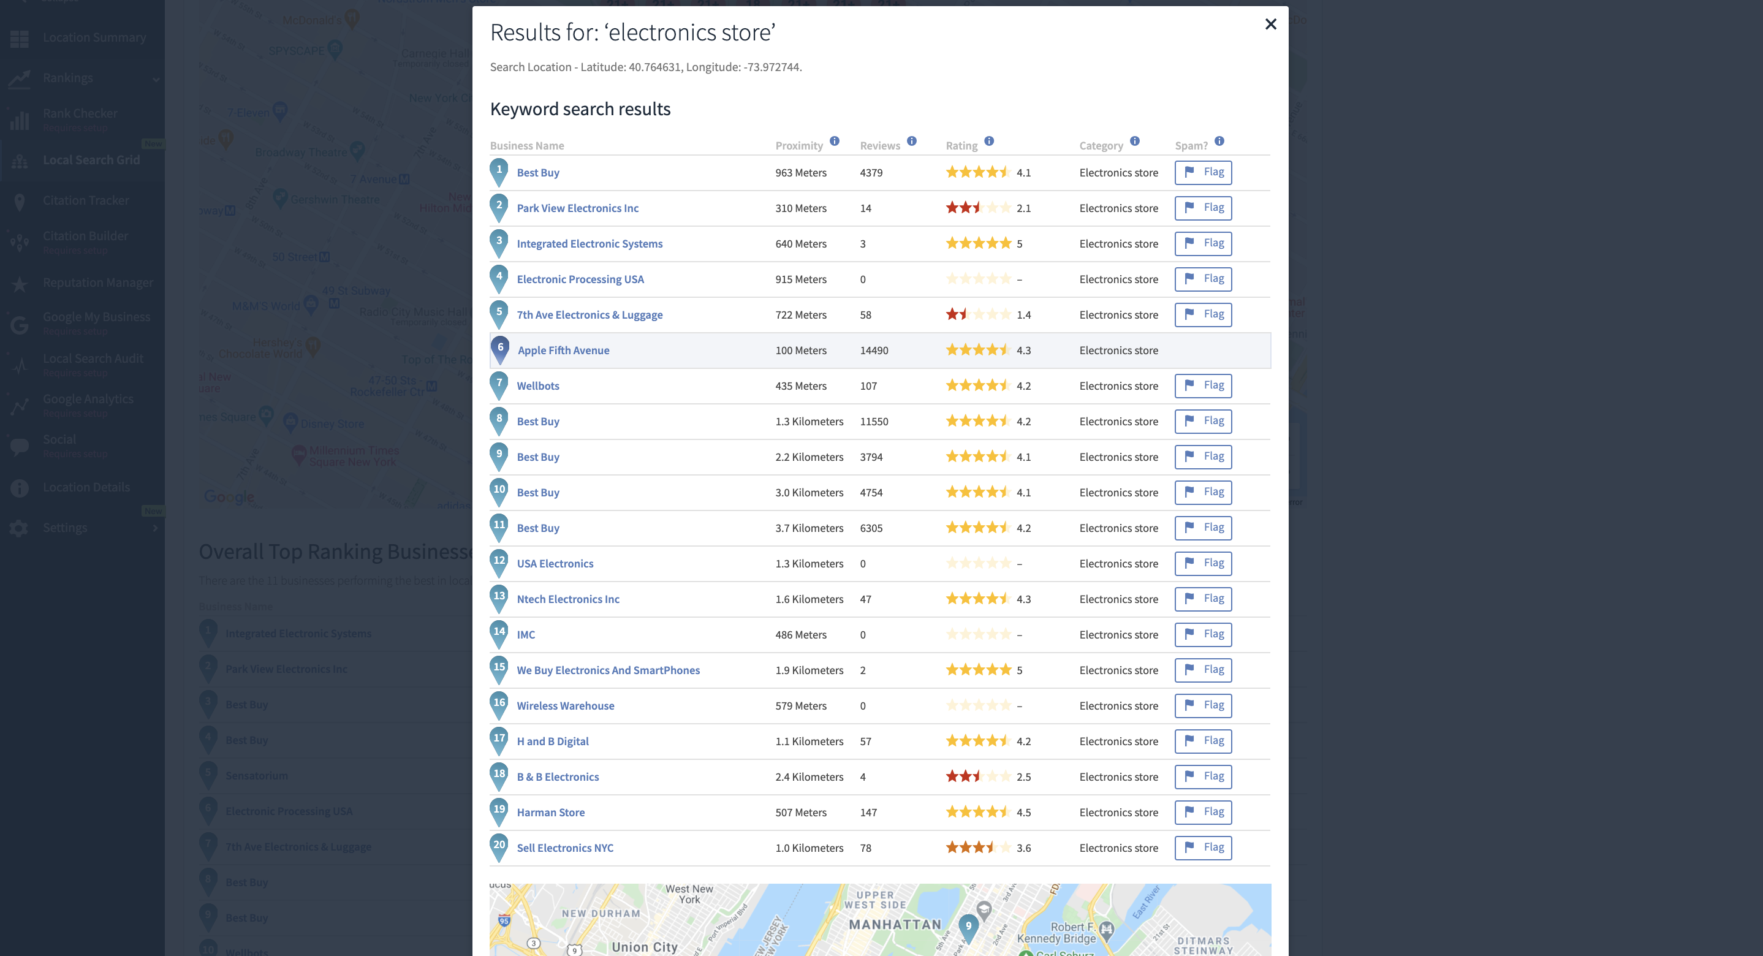Click Local Search Audit sidebar icon
The image size is (1763, 956).
[x=19, y=364]
